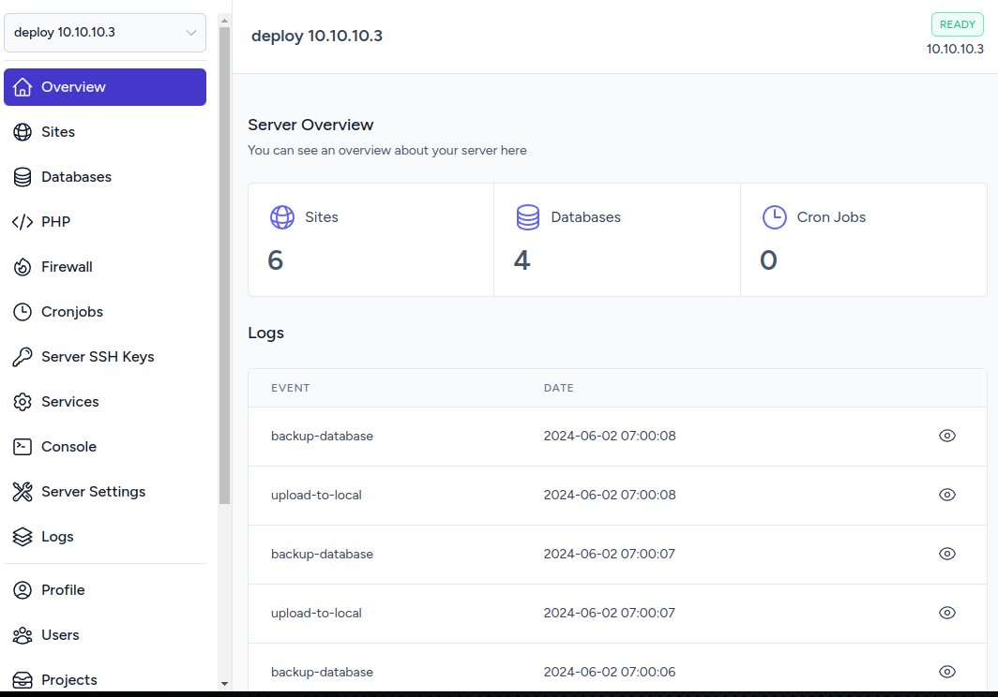Click the Databases stack icon in sidebar

(23, 177)
